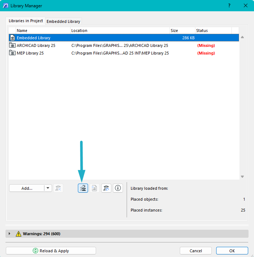Viewport: 254px width, 257px height.
Task: Click the Add... button
Action: [x=27, y=188]
